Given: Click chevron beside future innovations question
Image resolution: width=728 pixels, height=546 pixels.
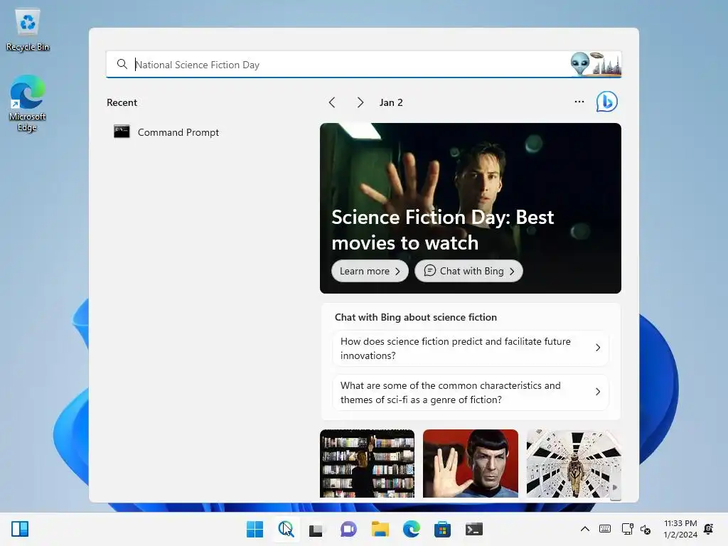Looking at the screenshot, I should (598, 348).
